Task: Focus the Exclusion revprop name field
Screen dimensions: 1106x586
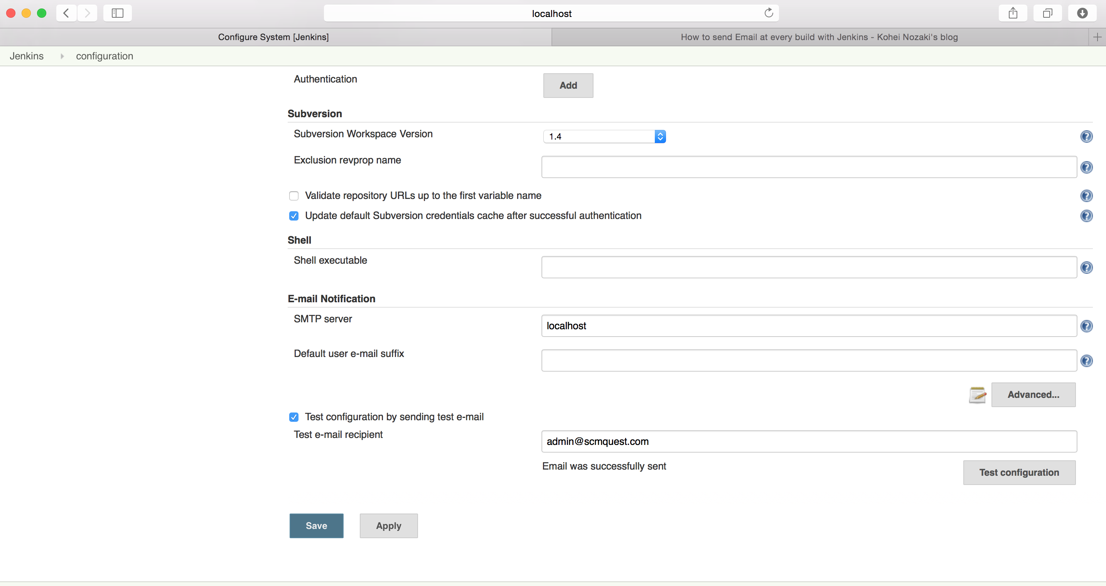Action: [x=809, y=167]
